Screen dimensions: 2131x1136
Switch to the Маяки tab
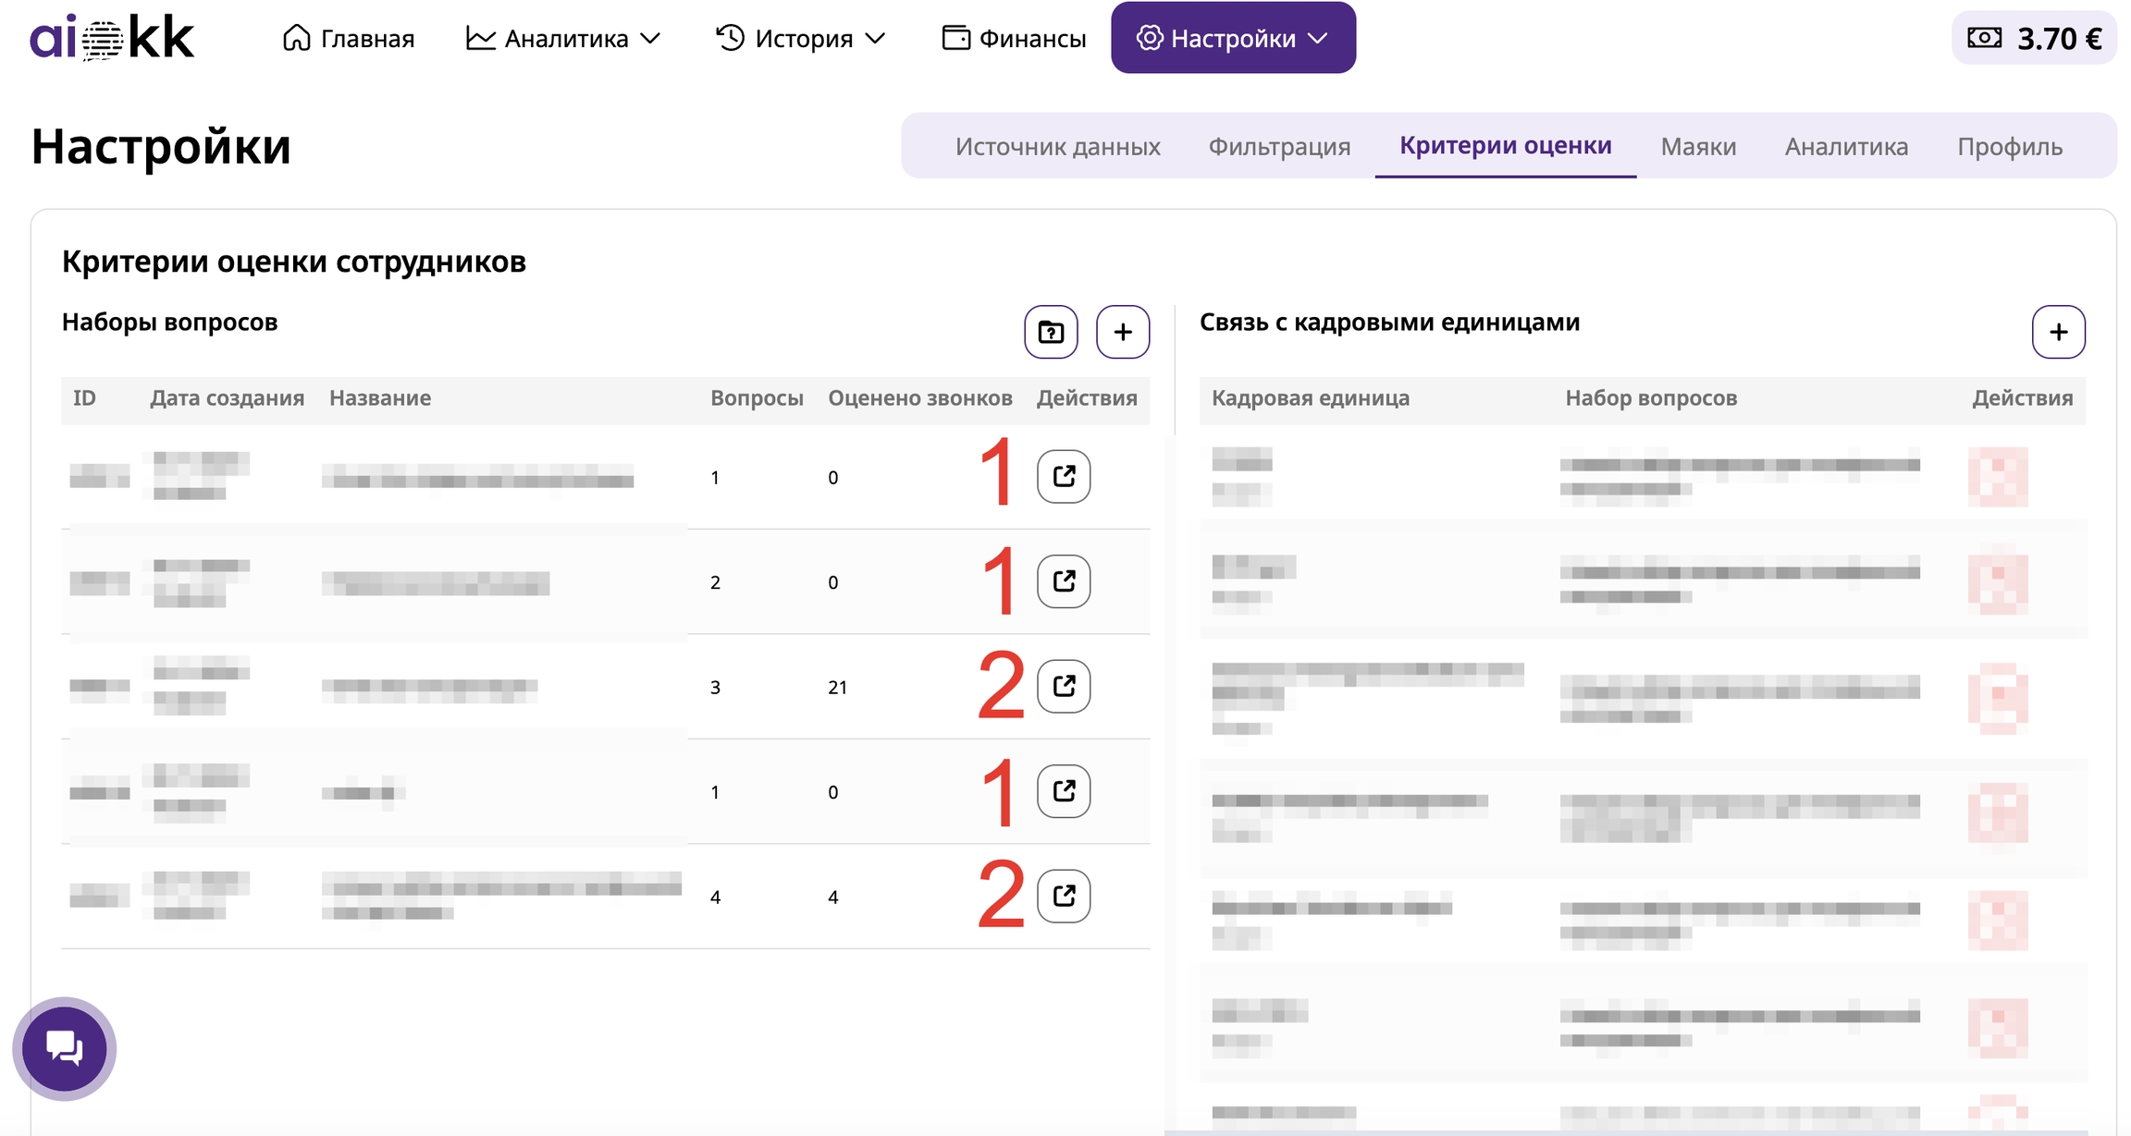[x=1698, y=146]
